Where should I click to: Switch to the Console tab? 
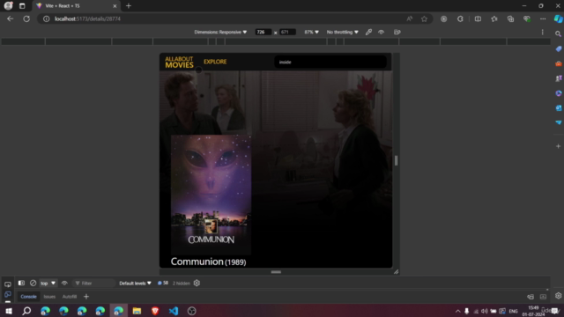click(x=28, y=297)
